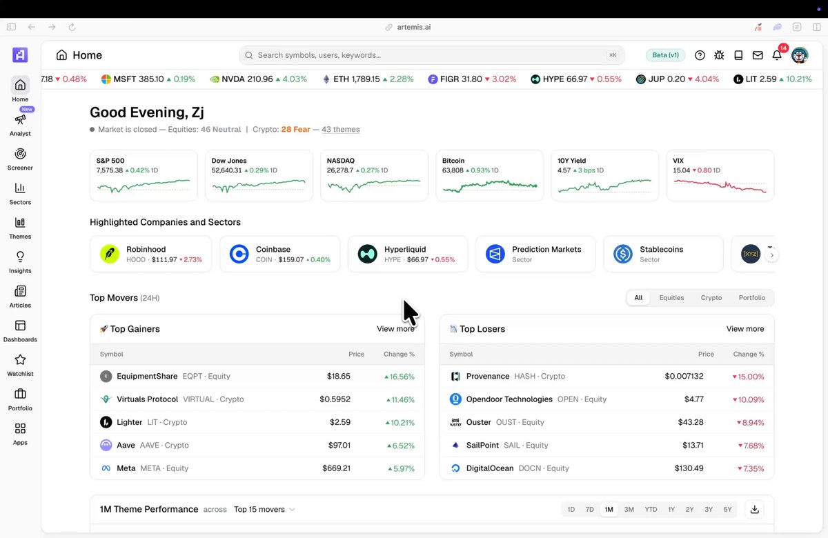The width and height of the screenshot is (828, 538).
Task: Click the bug report icon
Action: pos(719,55)
